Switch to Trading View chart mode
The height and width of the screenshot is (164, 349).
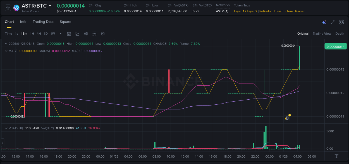pyautogui.click(x=322, y=33)
